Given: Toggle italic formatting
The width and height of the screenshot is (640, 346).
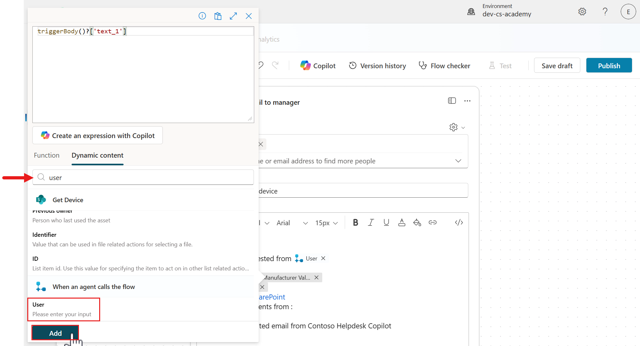Looking at the screenshot, I should (x=371, y=222).
